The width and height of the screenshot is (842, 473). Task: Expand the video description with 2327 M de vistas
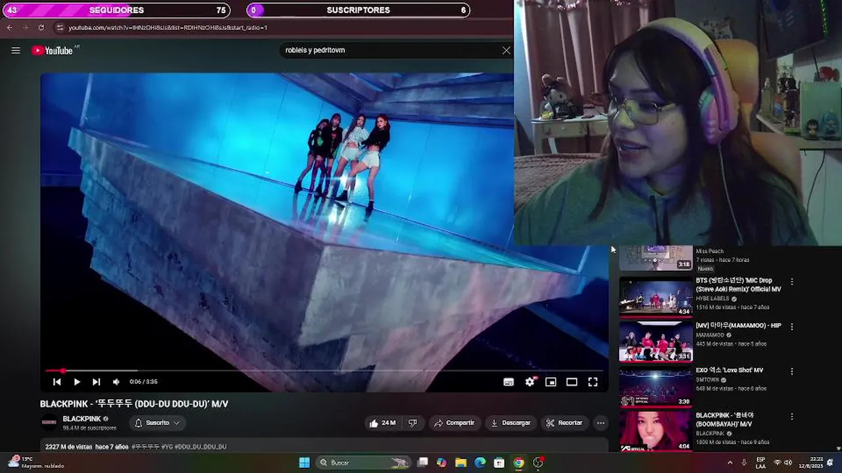(x=324, y=447)
